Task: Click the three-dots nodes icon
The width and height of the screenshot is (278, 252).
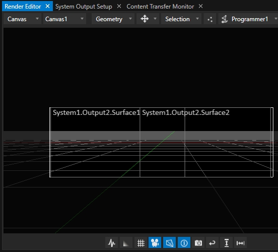Action: pyautogui.click(x=210, y=19)
